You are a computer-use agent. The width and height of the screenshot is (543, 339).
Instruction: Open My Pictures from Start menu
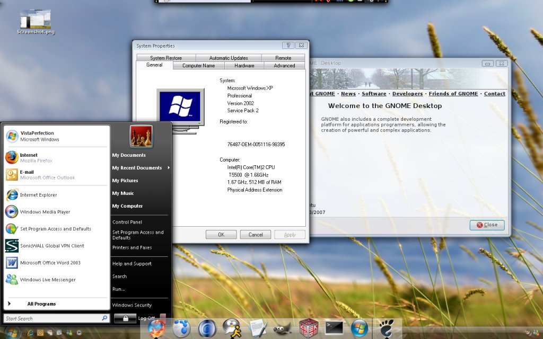click(125, 181)
